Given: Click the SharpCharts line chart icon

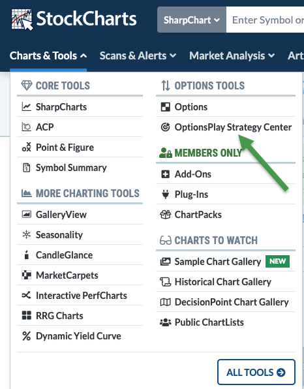Looking at the screenshot, I should [26, 107].
